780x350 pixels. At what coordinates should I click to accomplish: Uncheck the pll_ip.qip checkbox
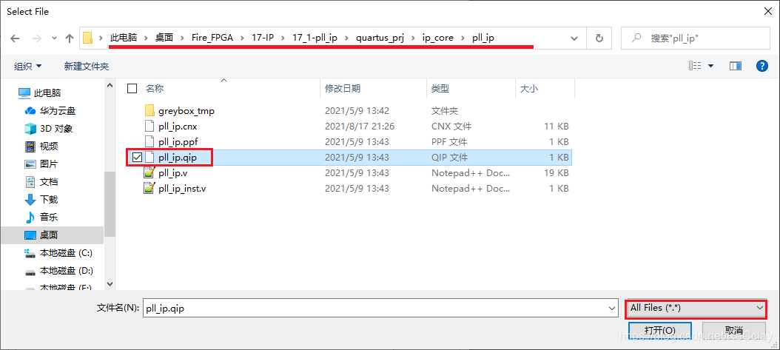click(x=138, y=158)
